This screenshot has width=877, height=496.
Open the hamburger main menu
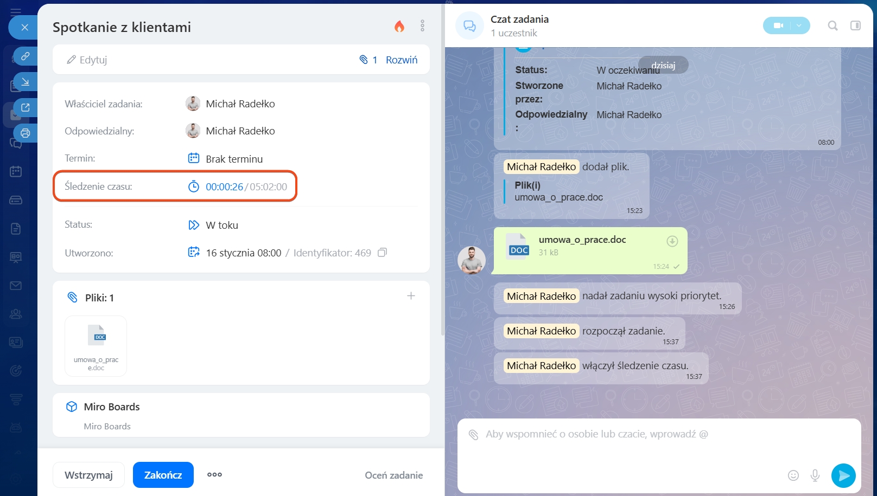click(x=16, y=11)
